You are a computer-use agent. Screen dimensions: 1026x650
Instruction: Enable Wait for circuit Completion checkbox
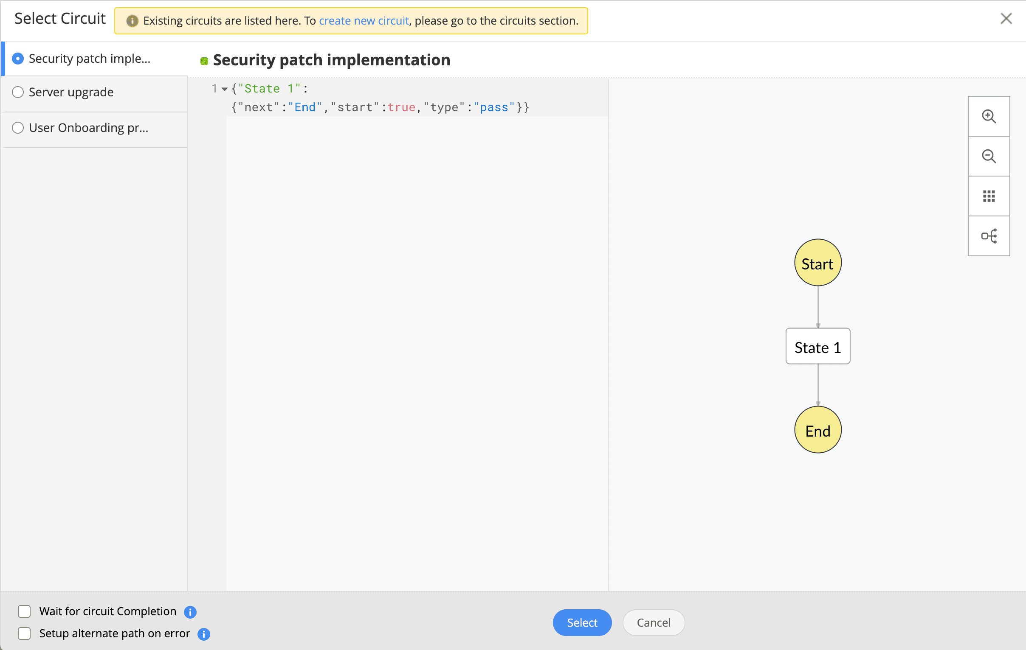click(x=24, y=611)
